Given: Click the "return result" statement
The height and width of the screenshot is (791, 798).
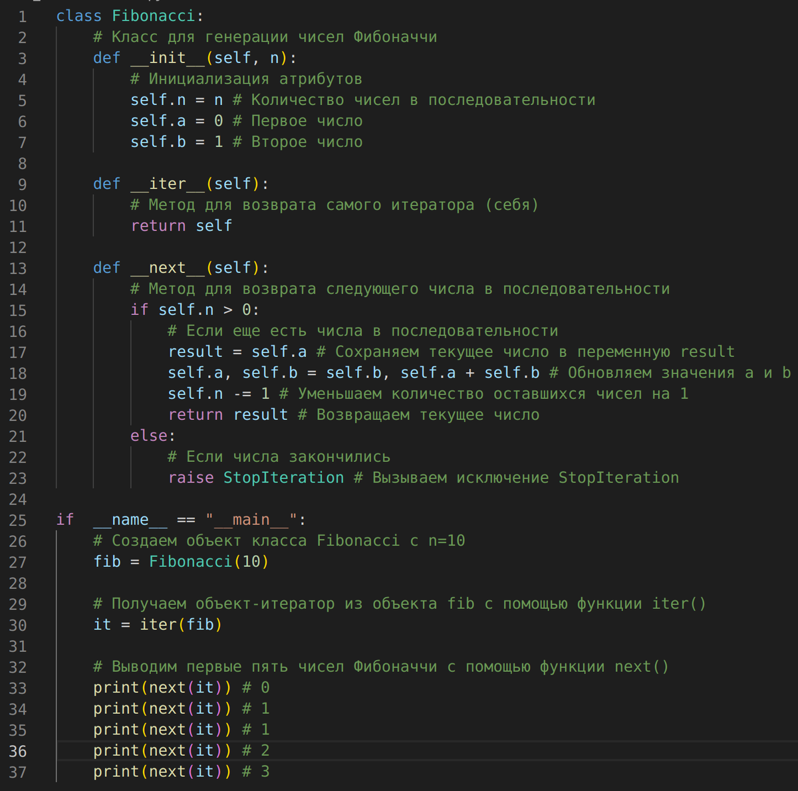Looking at the screenshot, I should (x=228, y=415).
